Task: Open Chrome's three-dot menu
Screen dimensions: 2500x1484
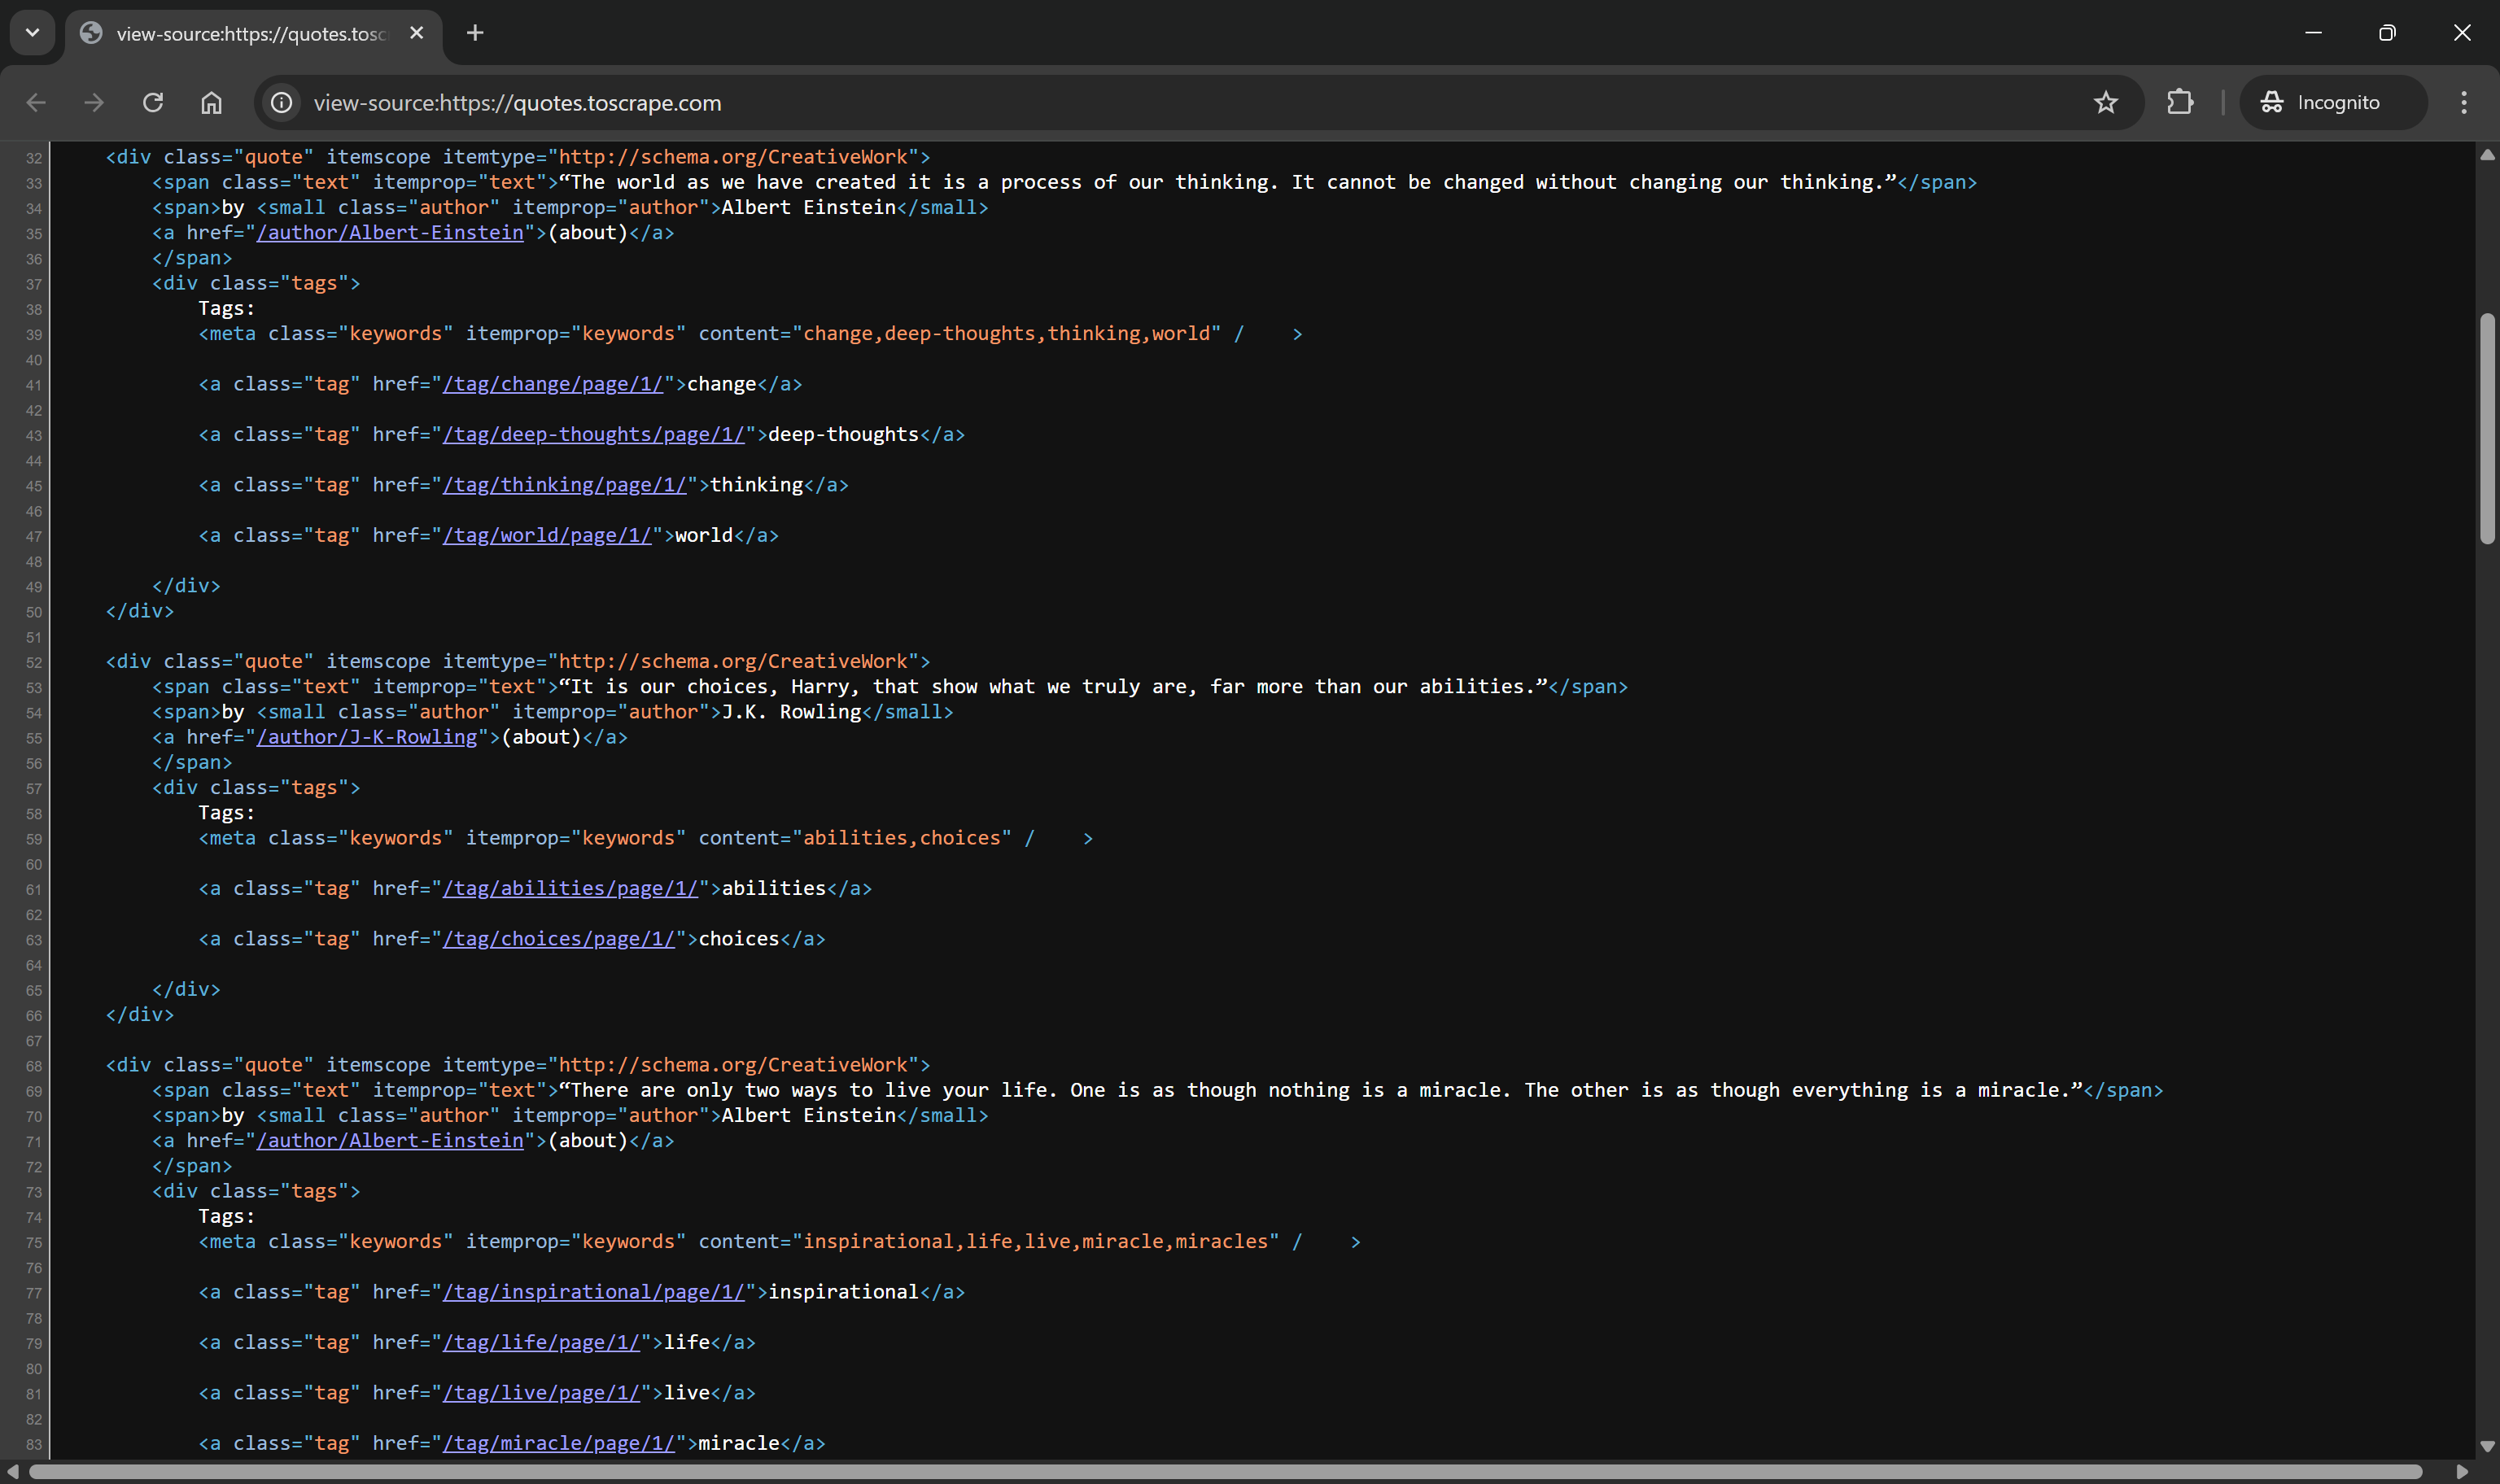Action: 2464,102
